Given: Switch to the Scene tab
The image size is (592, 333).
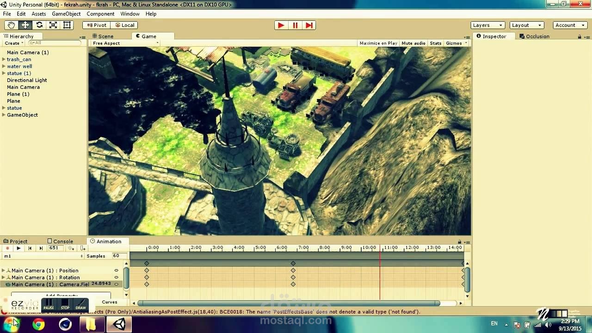Looking at the screenshot, I should (x=103, y=36).
